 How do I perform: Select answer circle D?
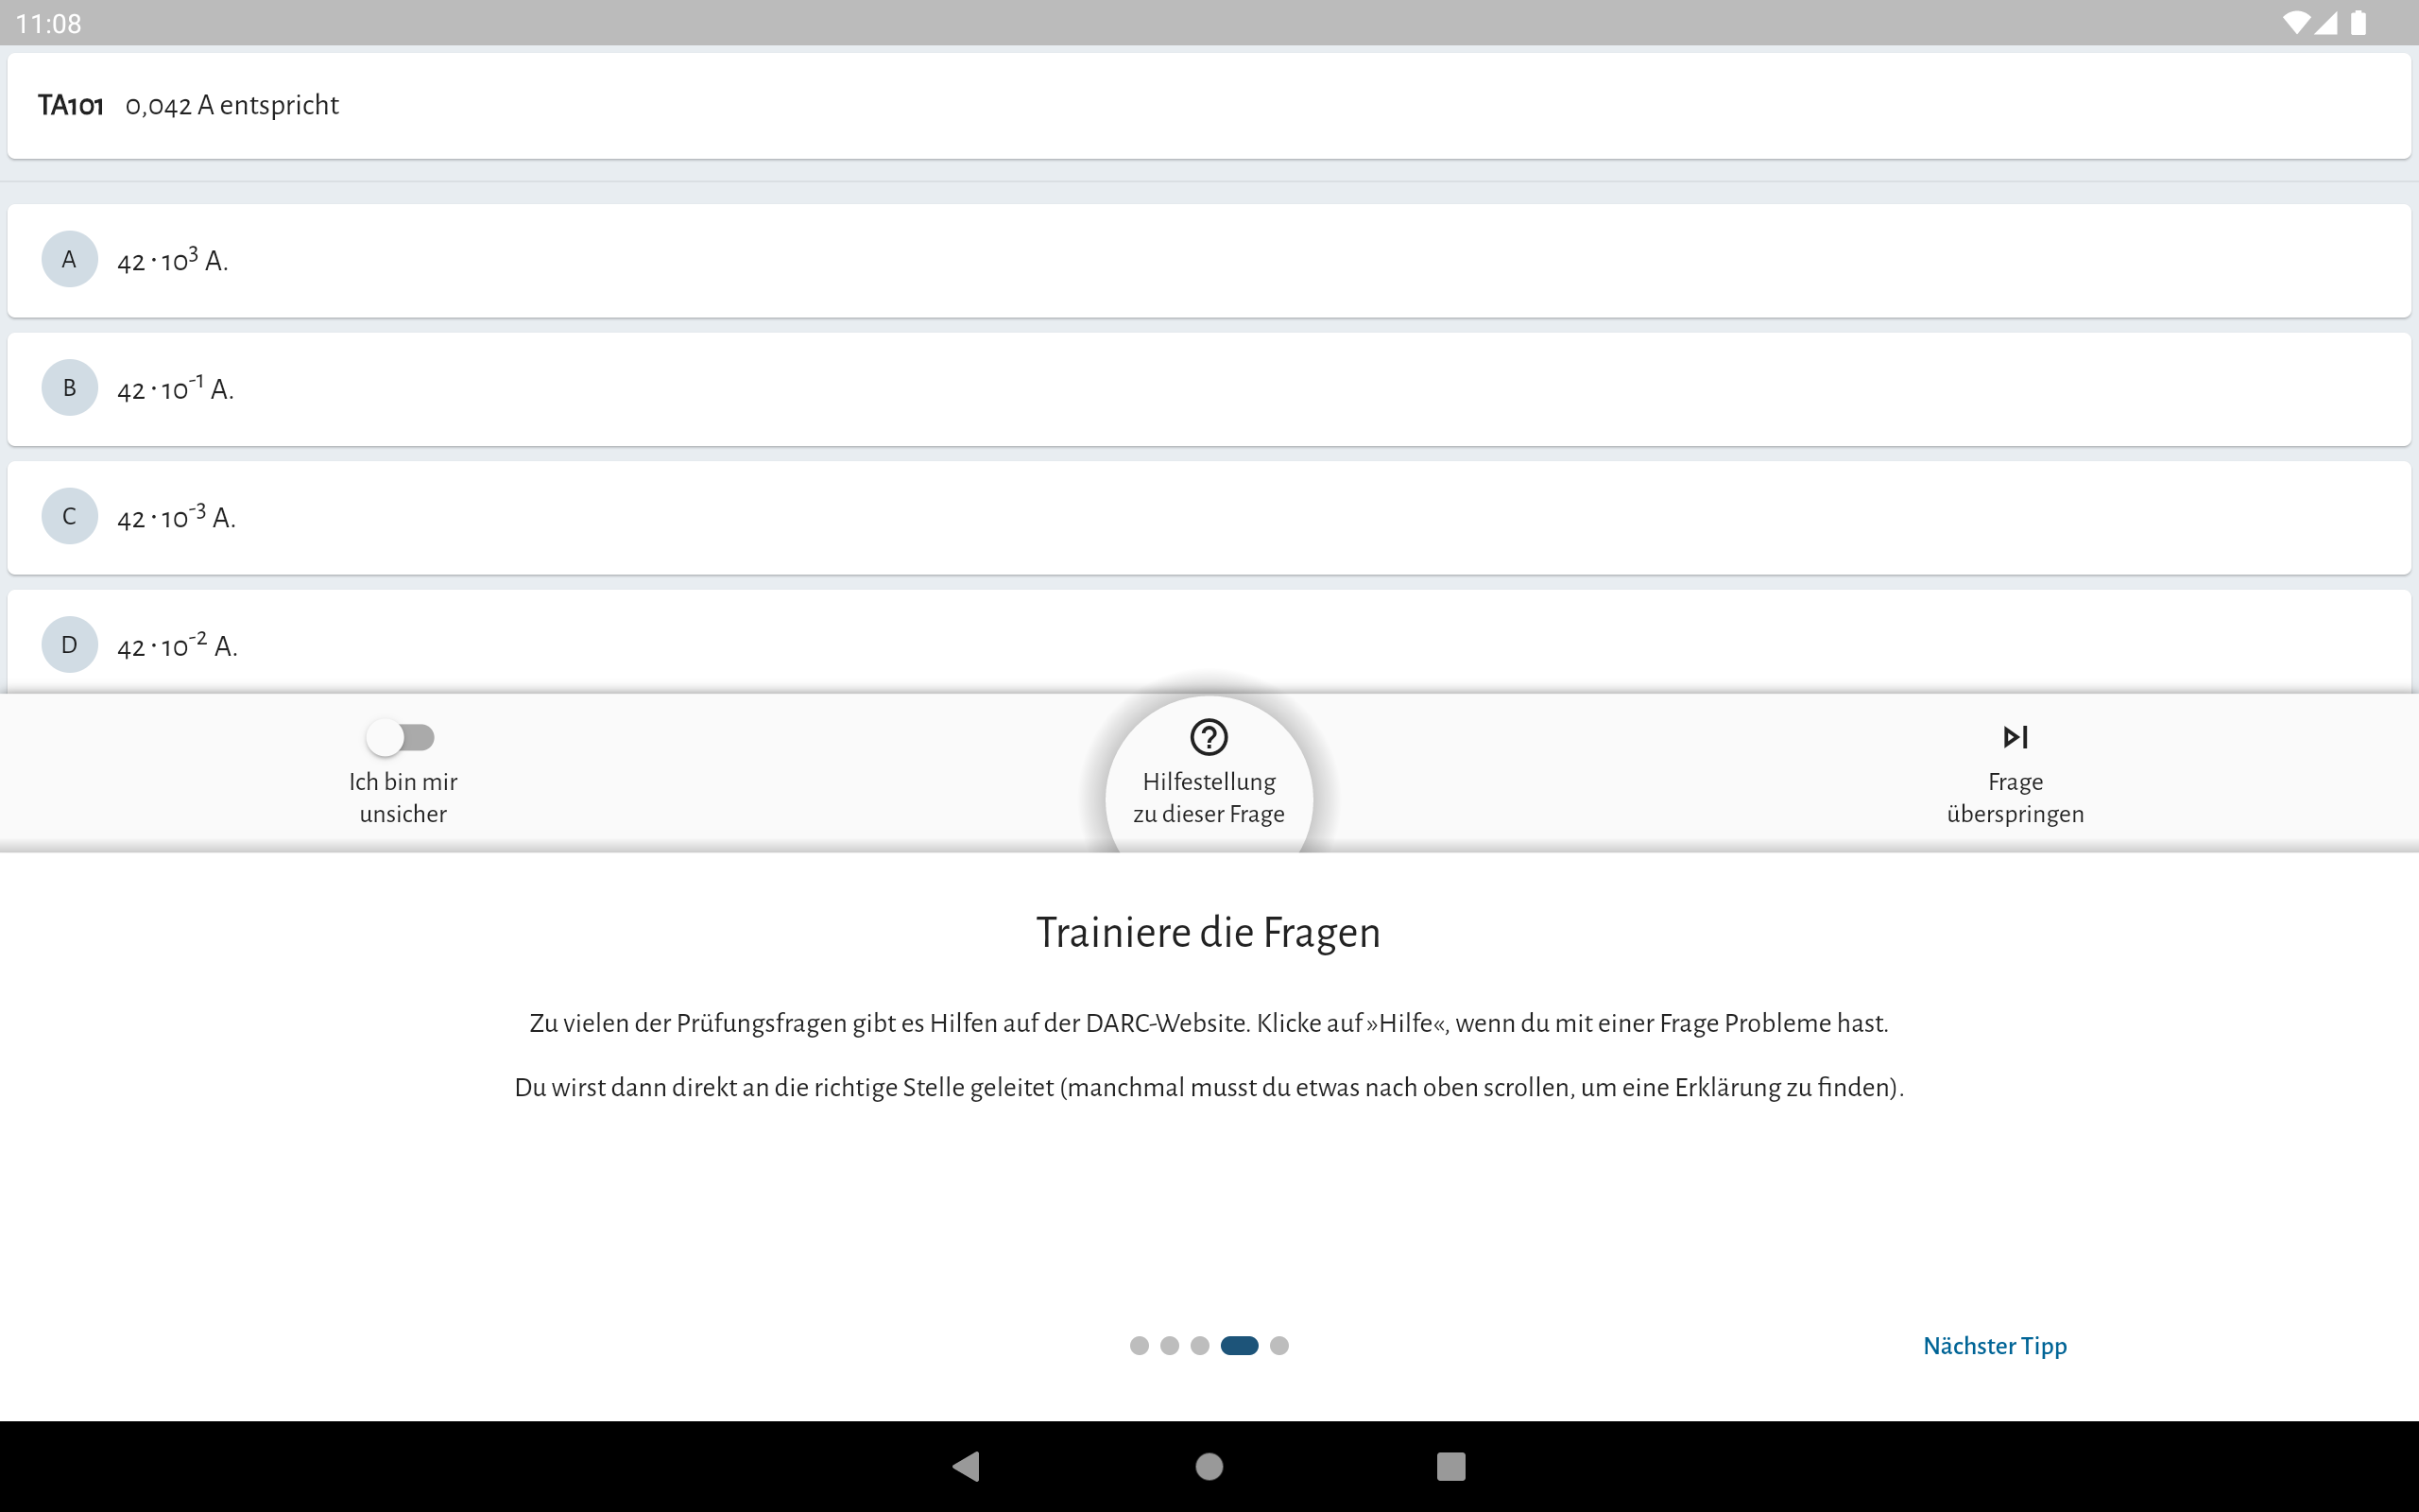tap(69, 645)
